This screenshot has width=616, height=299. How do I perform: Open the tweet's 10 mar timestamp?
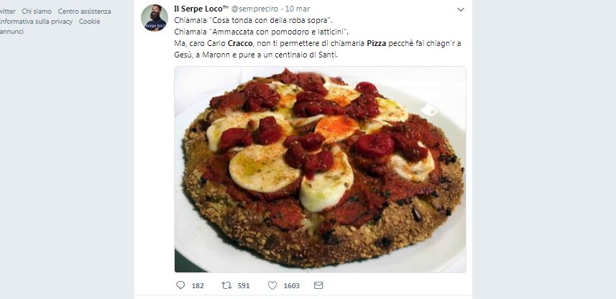(x=299, y=9)
